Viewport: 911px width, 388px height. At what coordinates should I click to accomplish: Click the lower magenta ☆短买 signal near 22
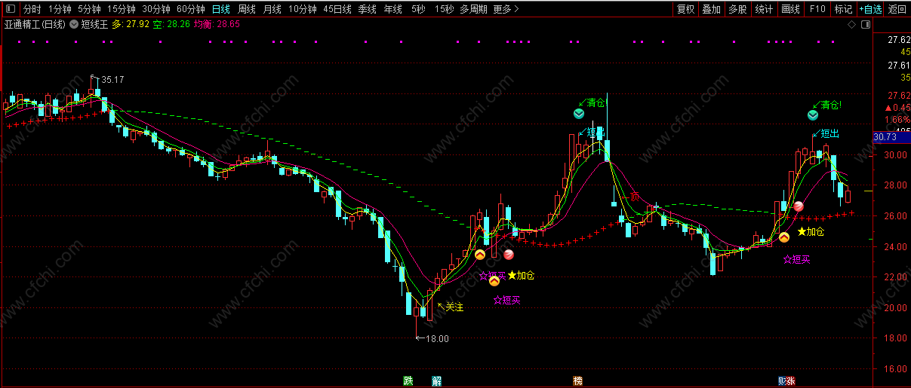click(506, 300)
